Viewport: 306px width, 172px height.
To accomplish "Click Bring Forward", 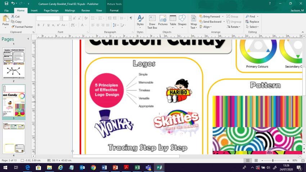I will 210,17.
